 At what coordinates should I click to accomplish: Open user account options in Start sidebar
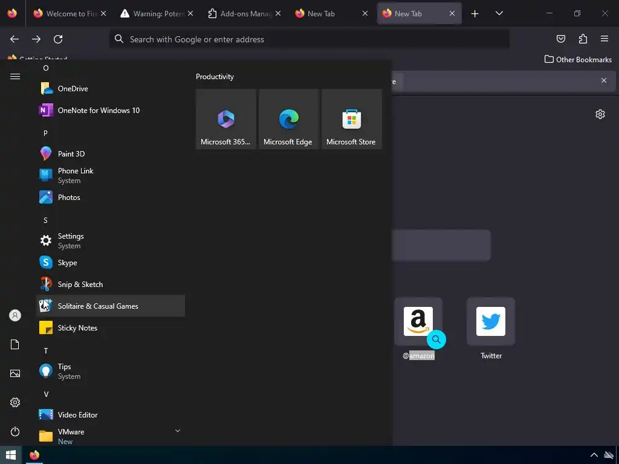(x=15, y=315)
